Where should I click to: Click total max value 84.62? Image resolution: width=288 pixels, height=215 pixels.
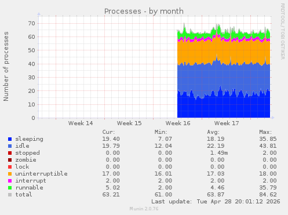pos(268,195)
